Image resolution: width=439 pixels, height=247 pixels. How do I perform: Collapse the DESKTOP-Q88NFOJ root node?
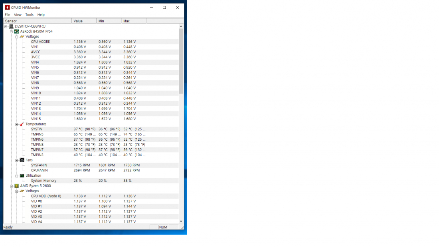click(6, 27)
